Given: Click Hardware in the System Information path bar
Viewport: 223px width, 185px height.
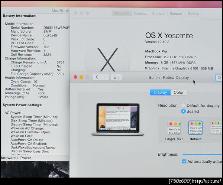Looking at the screenshot, I should (8, 158).
